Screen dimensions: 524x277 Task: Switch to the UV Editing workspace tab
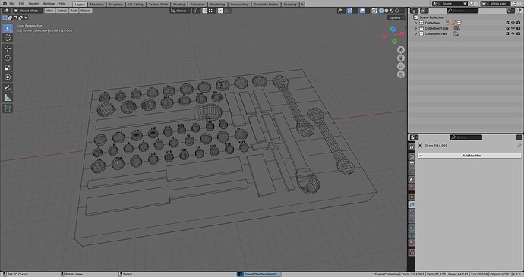point(135,5)
